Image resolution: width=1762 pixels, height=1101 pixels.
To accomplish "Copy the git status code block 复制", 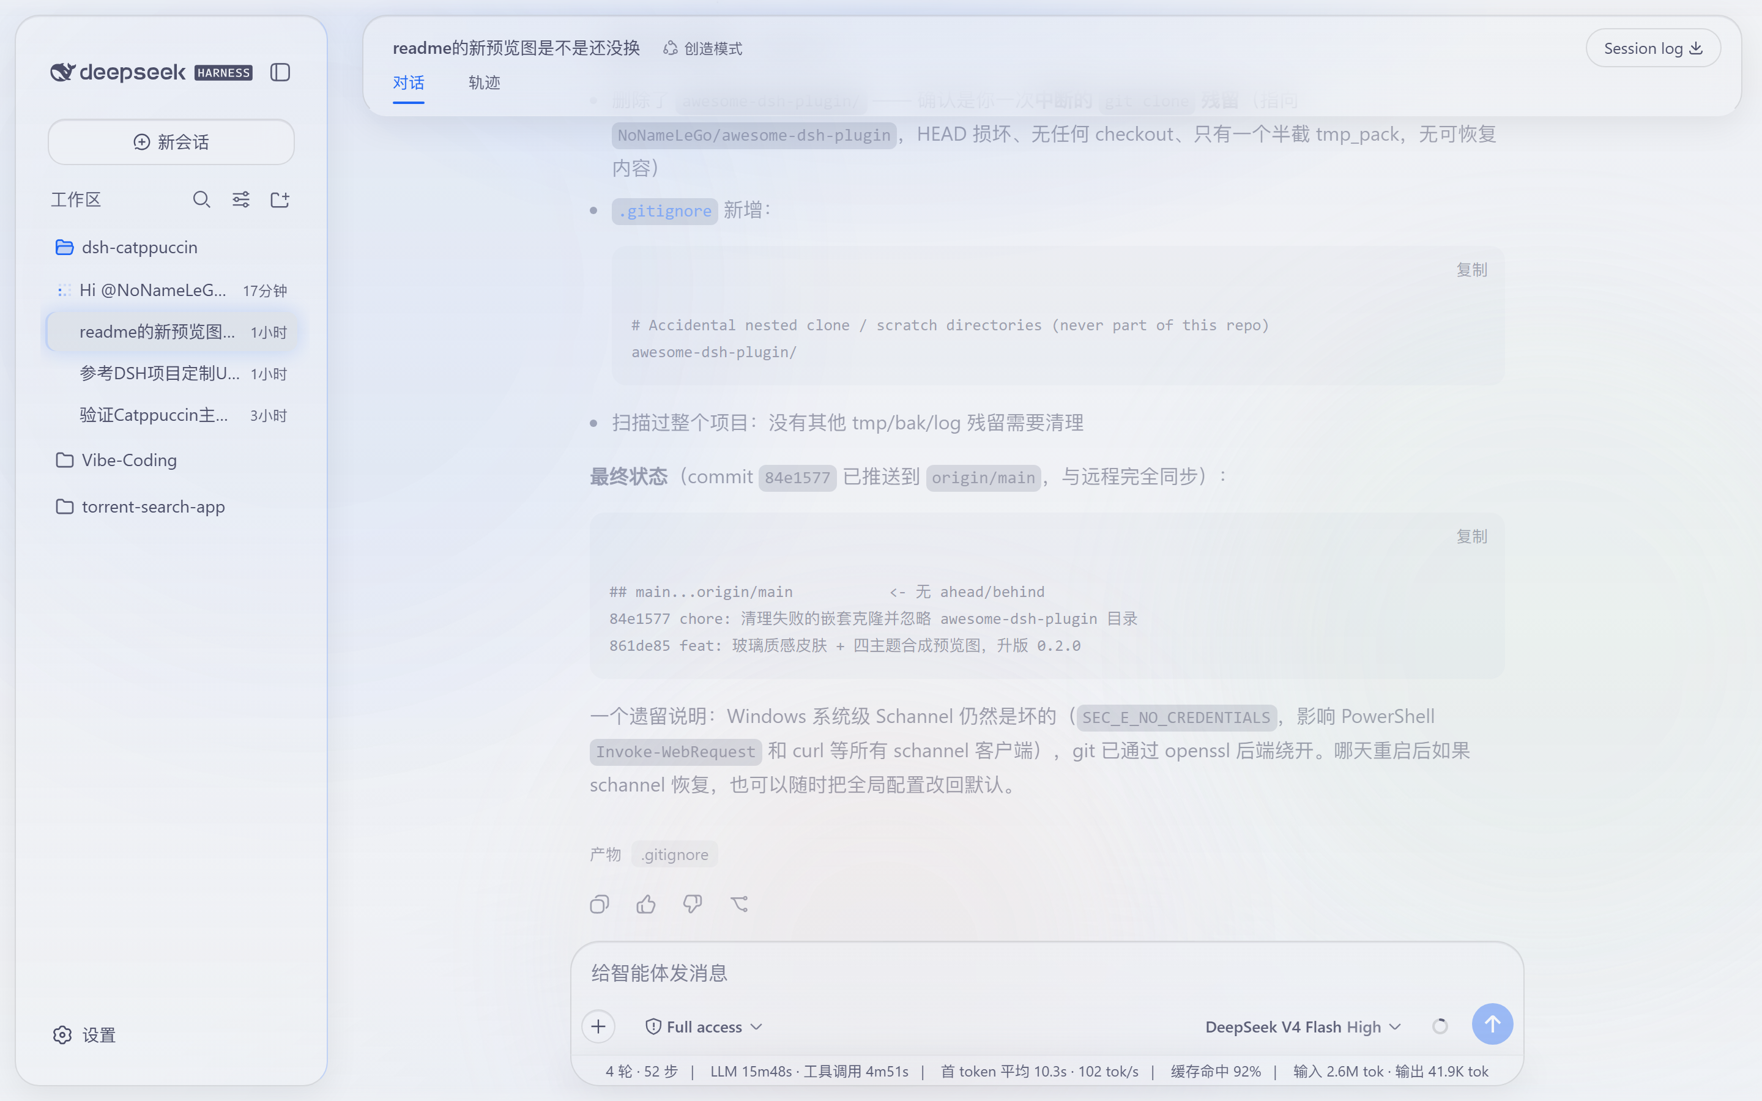I will click(1471, 536).
